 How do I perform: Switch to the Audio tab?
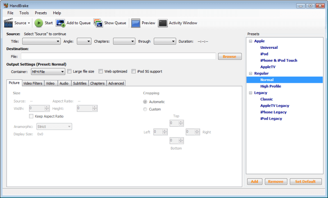point(64,83)
